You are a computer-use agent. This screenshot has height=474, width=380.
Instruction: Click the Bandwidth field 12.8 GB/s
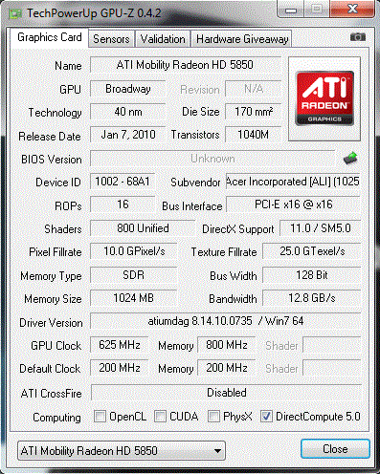[x=311, y=298]
